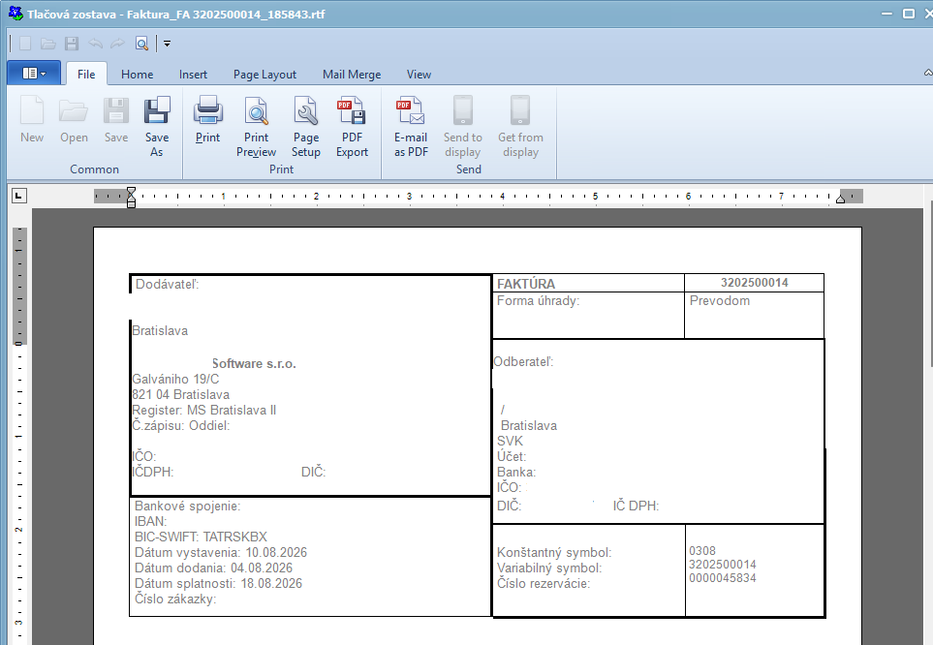Click the quick access new document icon
The width and height of the screenshot is (933, 645).
(x=25, y=44)
